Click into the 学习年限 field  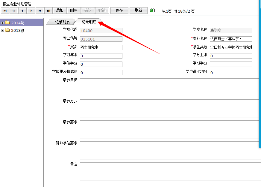(x=101, y=56)
